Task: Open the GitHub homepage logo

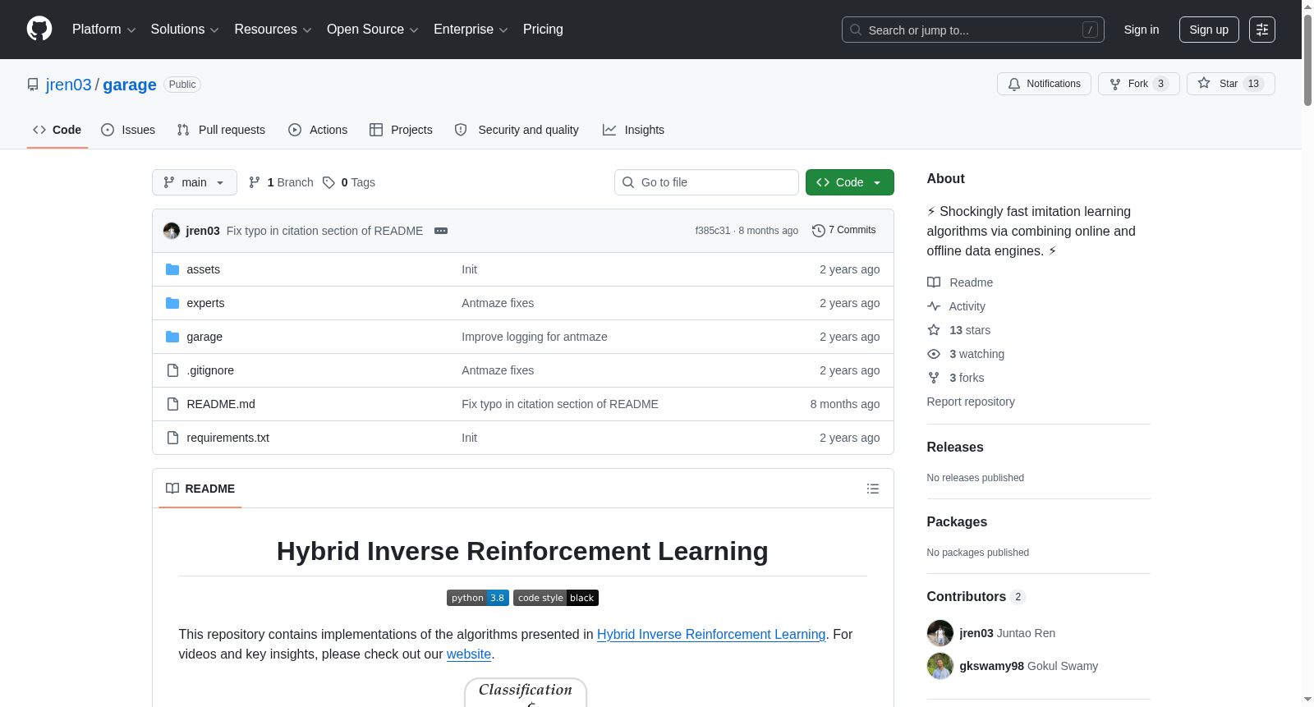Action: click(x=39, y=30)
